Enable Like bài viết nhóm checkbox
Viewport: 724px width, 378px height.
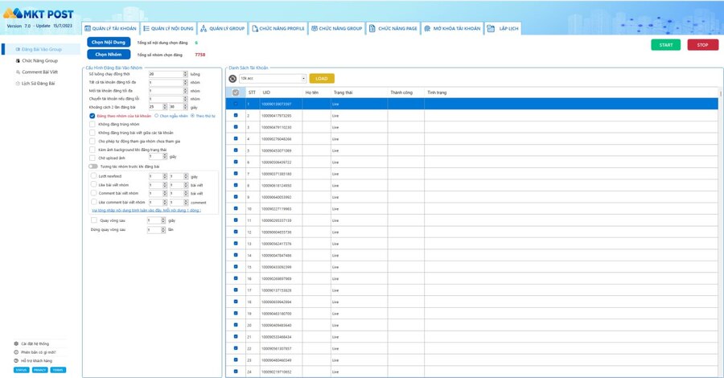pyautogui.click(x=94, y=185)
